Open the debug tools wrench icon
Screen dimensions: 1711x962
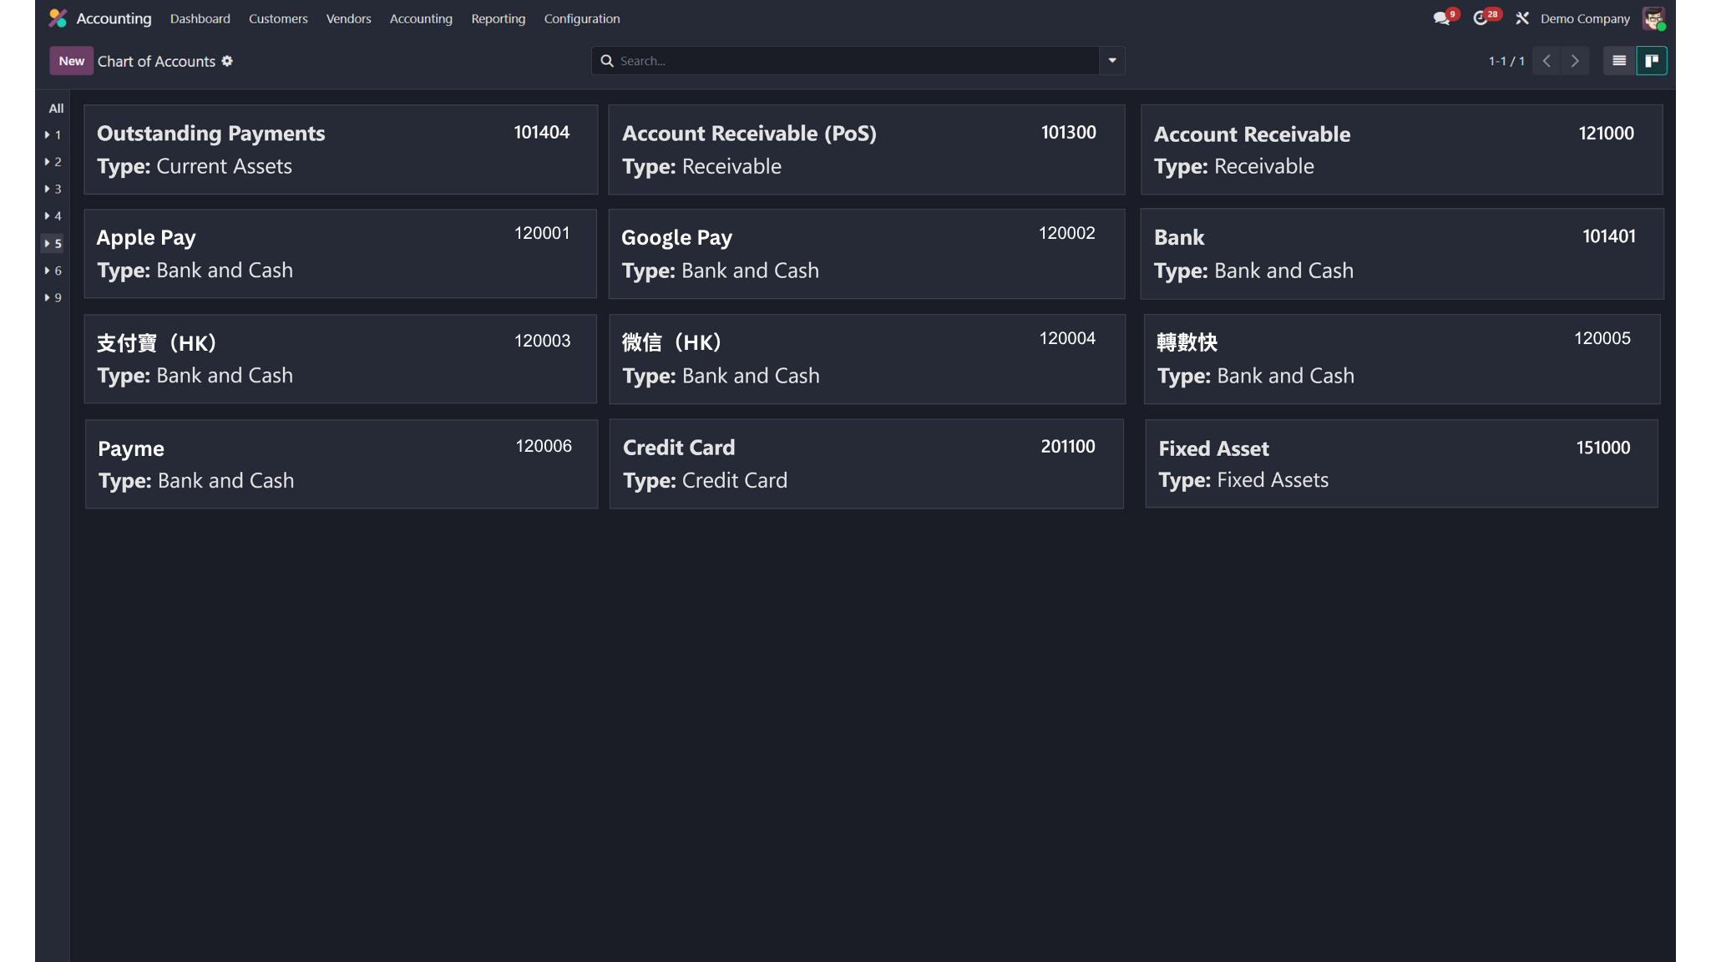(1522, 18)
